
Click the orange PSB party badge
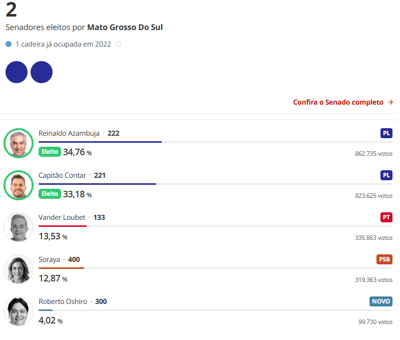384,259
